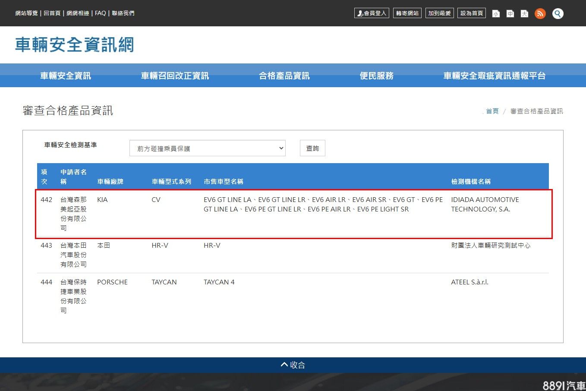Open the 便民服務 nav menu
This screenshot has width=586, height=391.
tap(377, 76)
